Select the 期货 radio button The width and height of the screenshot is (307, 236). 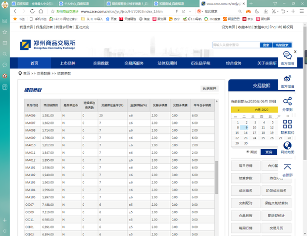[248, 152]
